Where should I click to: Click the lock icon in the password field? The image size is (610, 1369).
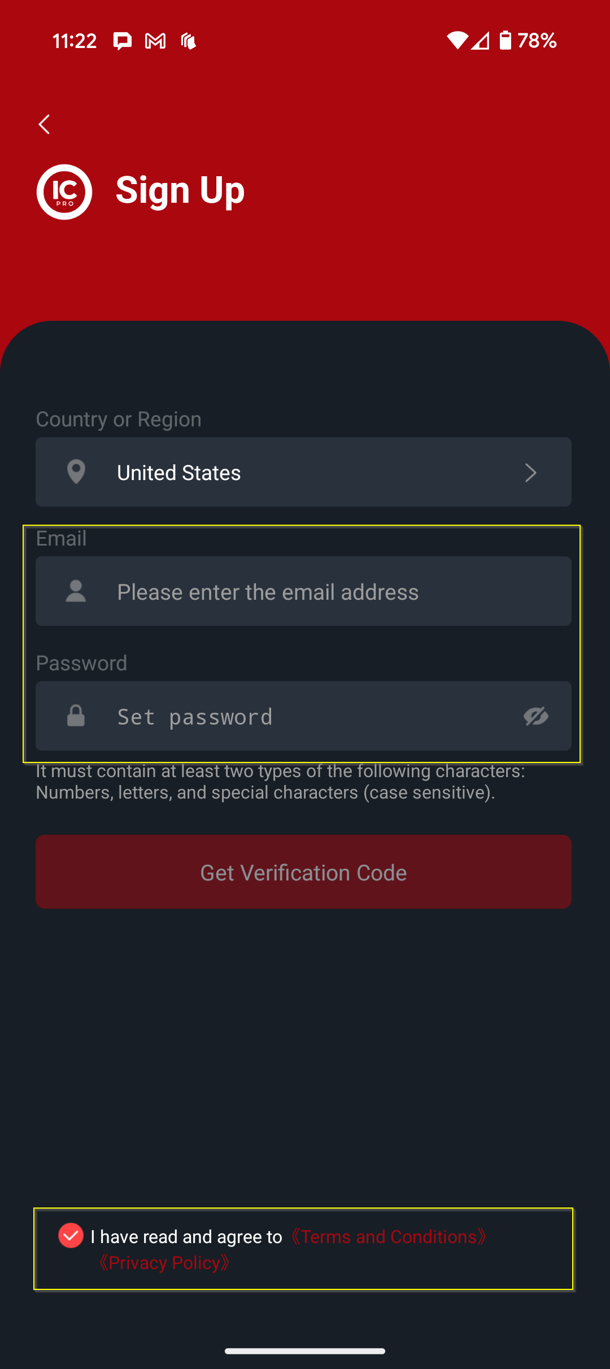(76, 716)
